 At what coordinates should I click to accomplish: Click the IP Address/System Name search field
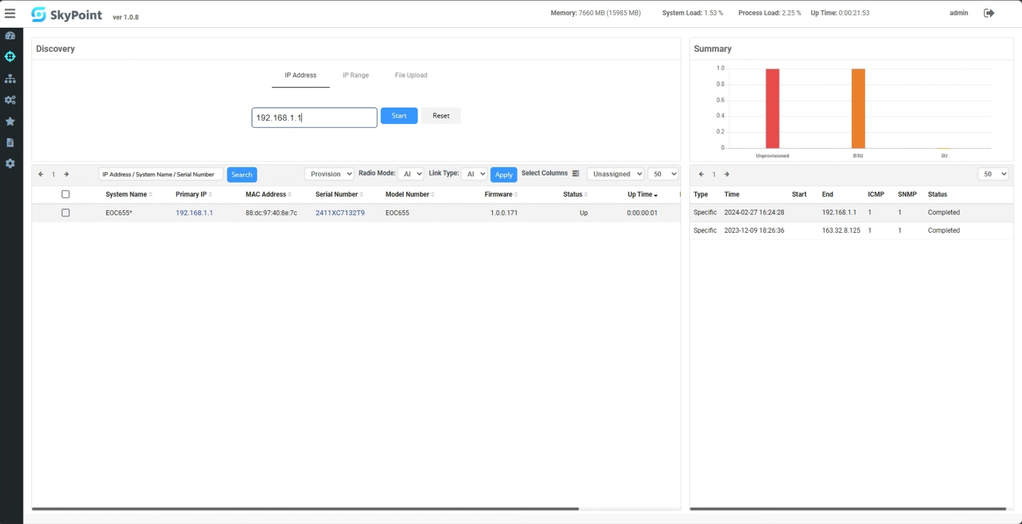tap(161, 174)
